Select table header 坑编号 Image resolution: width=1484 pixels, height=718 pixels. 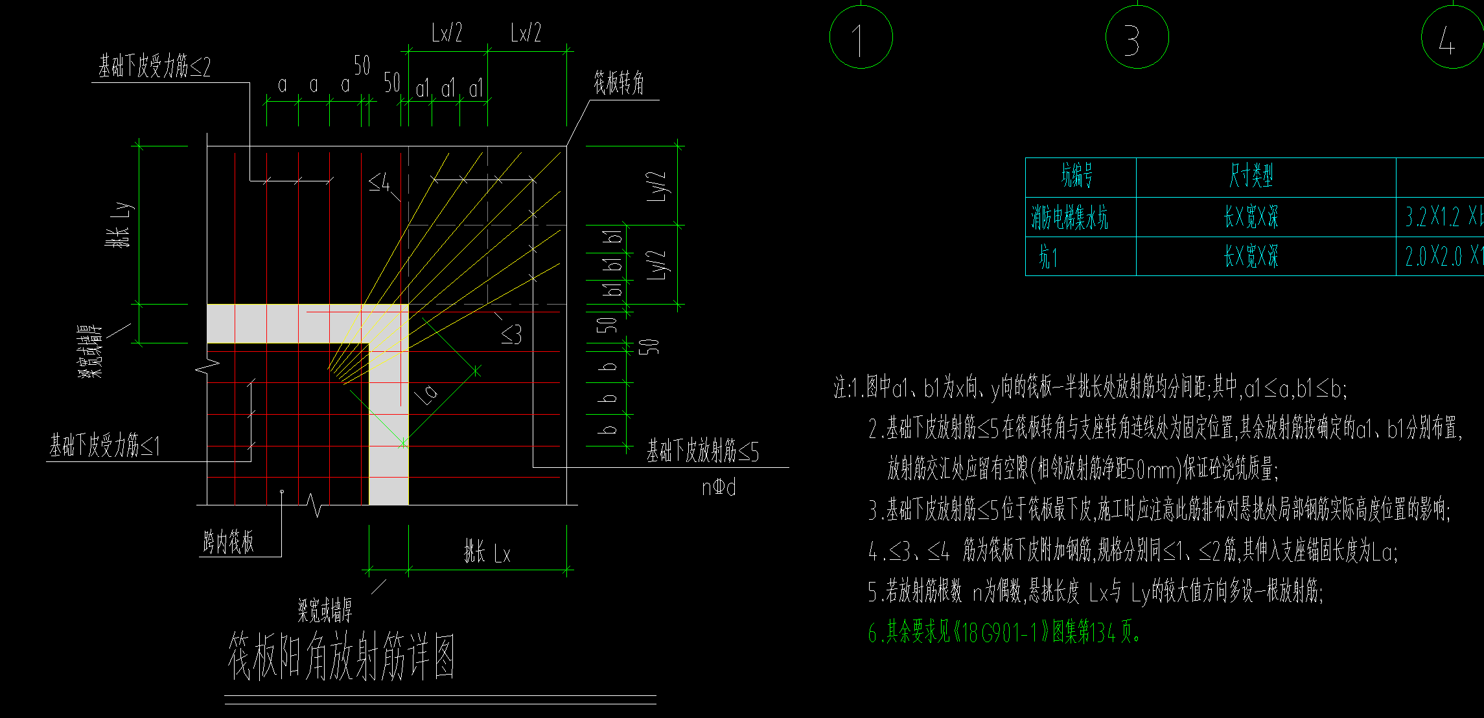point(1076,176)
